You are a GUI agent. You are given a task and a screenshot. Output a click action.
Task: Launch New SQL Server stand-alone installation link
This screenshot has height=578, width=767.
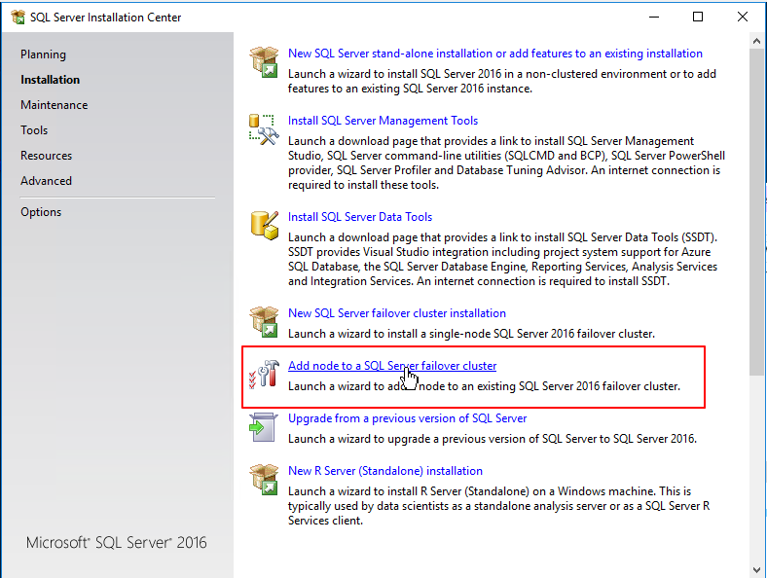[x=495, y=54]
